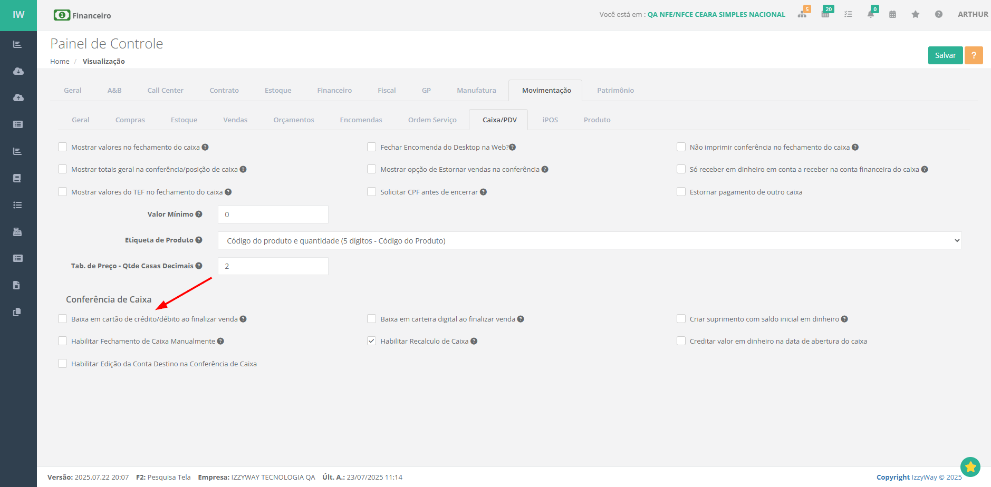Click the header help question mark icon
991x487 pixels.
coord(939,14)
